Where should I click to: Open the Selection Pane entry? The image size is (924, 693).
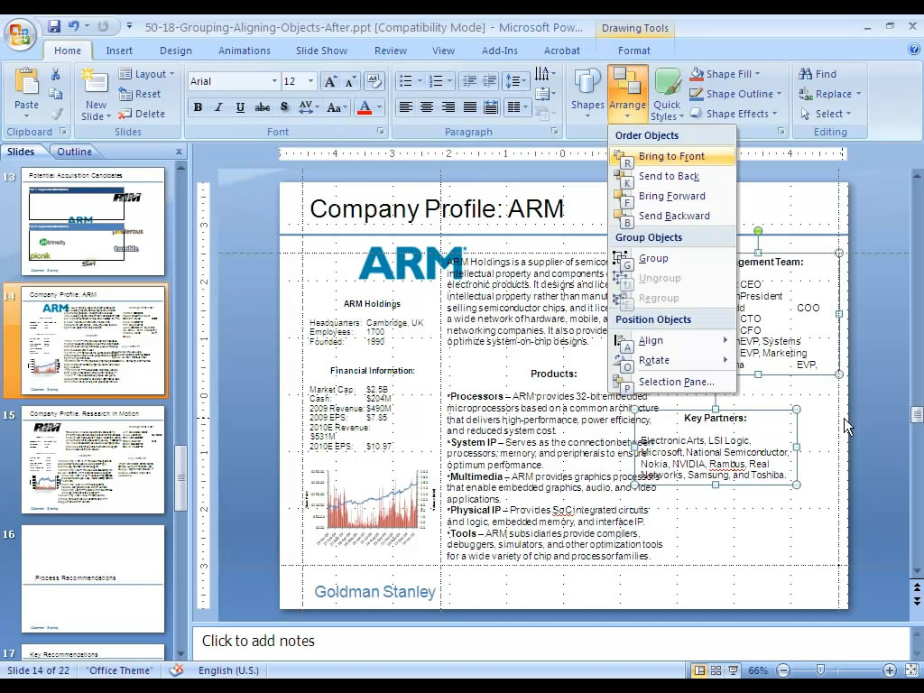pos(672,382)
